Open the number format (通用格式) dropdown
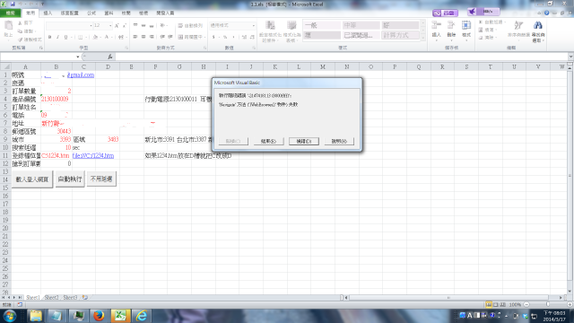 253,26
